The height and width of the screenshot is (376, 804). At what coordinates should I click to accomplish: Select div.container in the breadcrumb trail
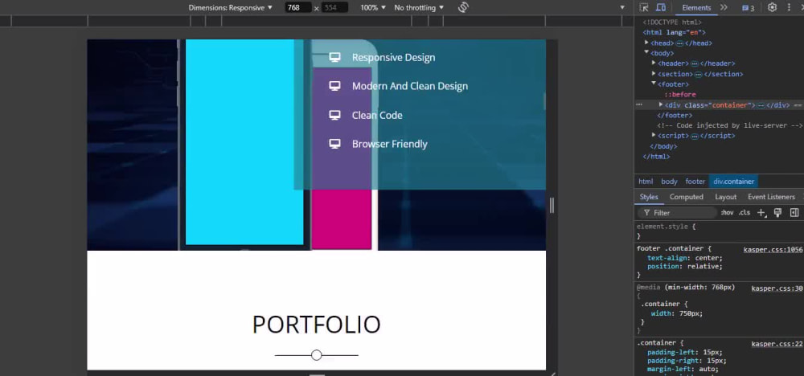pyautogui.click(x=734, y=182)
